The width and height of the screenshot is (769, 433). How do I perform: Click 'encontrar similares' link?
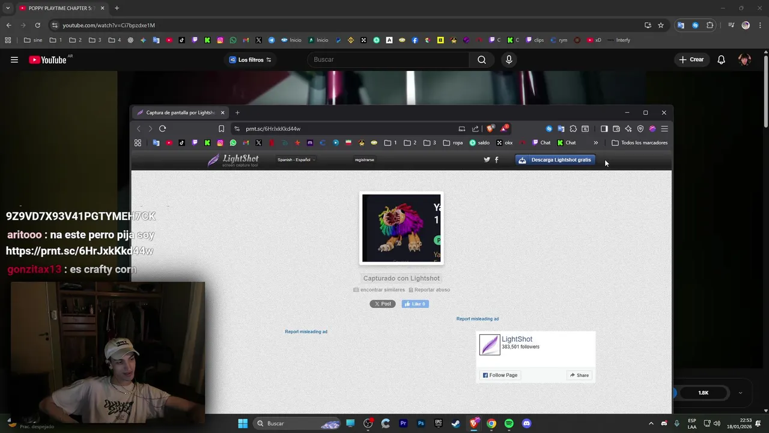[379, 290]
